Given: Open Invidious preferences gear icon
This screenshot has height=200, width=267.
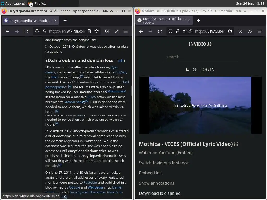Looking at the screenshot, I should click(x=195, y=70).
